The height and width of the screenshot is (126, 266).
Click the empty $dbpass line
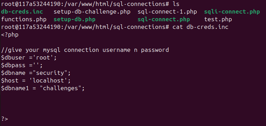[22, 65]
